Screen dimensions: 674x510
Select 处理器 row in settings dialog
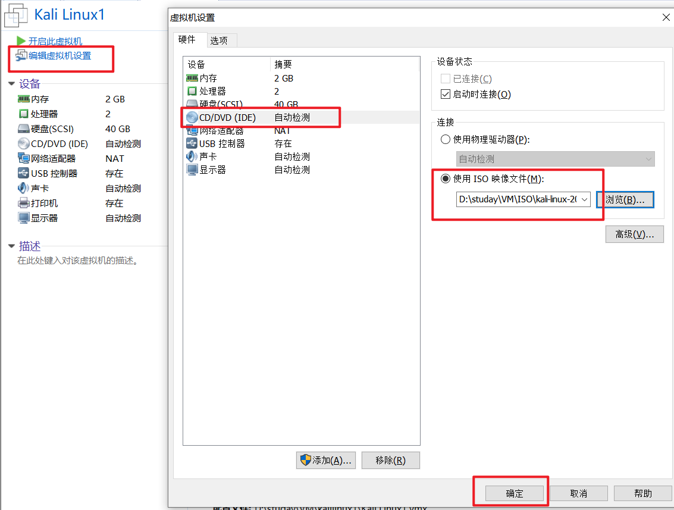click(x=301, y=91)
